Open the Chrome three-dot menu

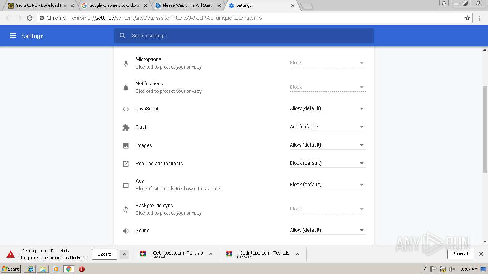pos(480,18)
